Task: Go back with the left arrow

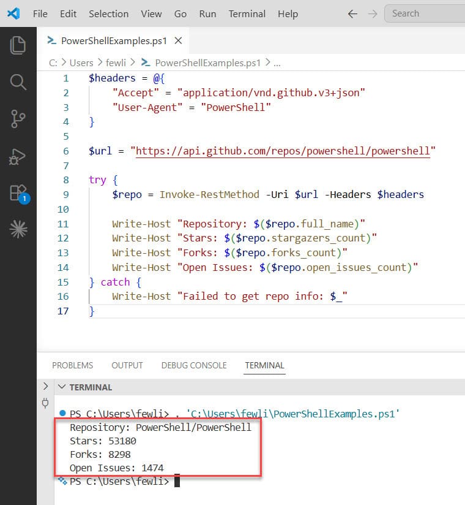Action: tap(353, 14)
